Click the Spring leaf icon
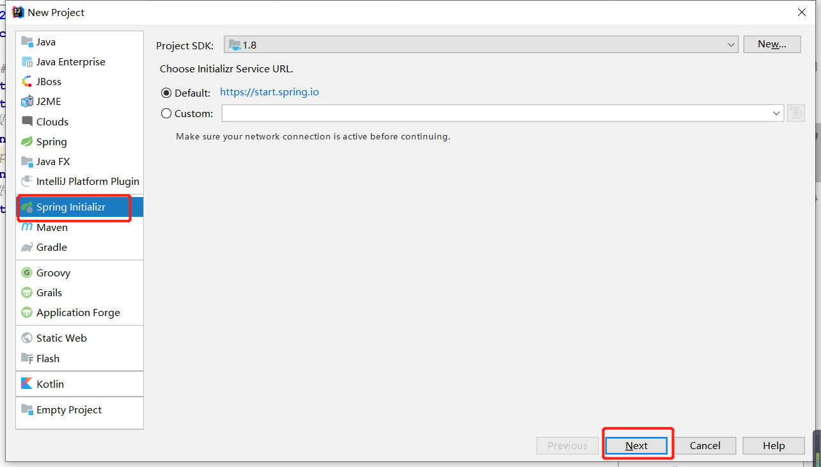Image resolution: width=821 pixels, height=467 pixels. (27, 141)
